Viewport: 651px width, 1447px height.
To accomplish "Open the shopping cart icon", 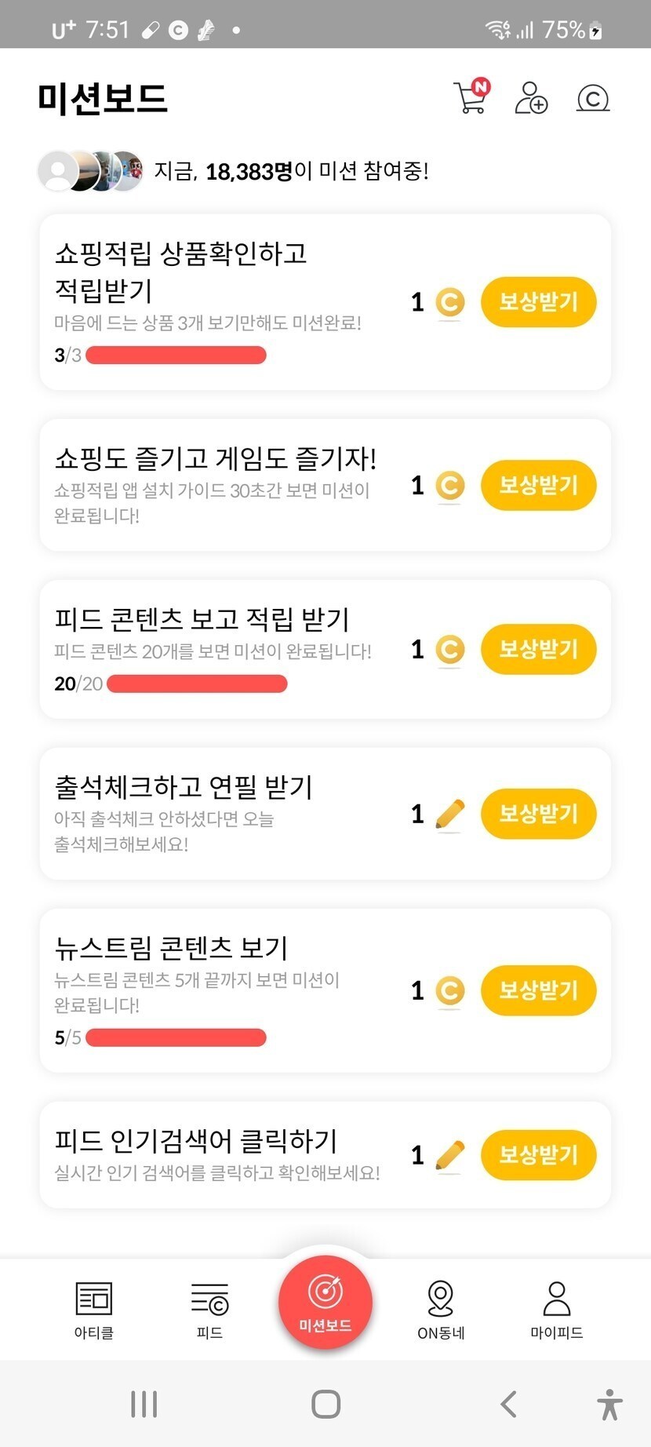I will [x=471, y=98].
